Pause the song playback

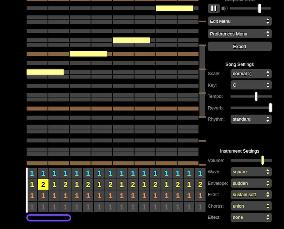214,8
